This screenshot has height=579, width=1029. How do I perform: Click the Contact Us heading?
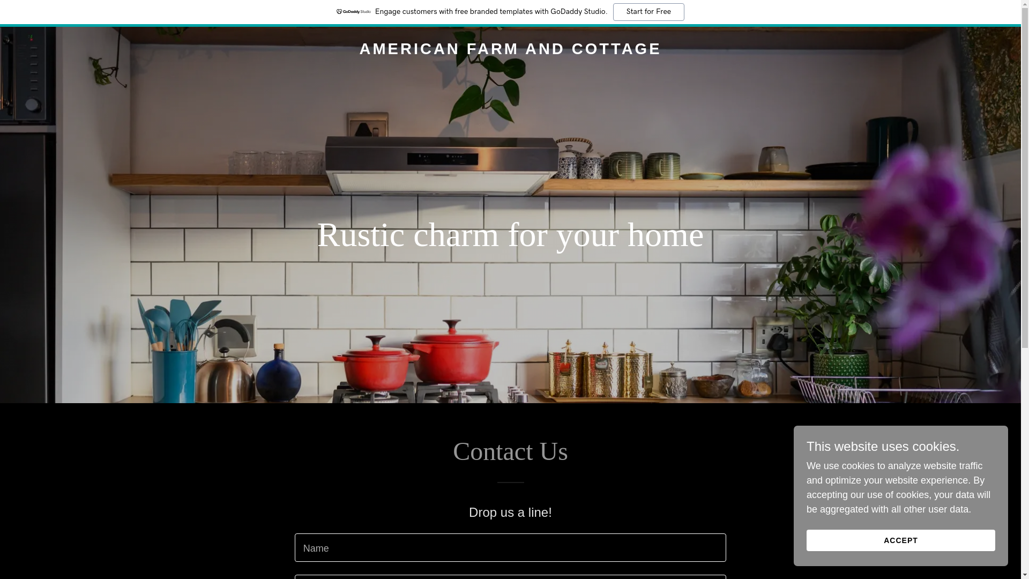[510, 451]
